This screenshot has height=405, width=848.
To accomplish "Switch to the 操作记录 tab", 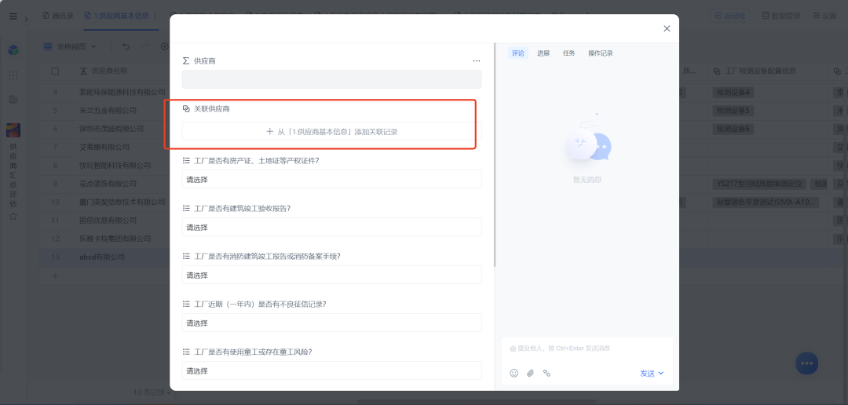I will coord(601,53).
